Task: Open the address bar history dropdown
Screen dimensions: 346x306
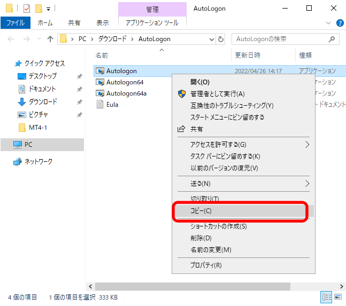Action: [x=212, y=39]
